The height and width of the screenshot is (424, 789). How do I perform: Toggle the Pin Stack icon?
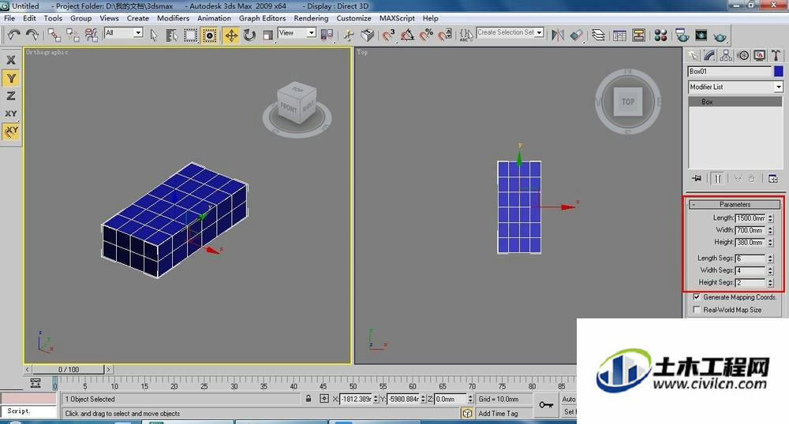point(697,178)
